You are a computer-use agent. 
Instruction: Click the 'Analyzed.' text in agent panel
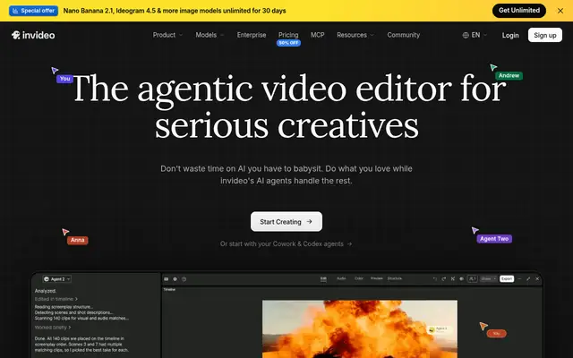coord(46,291)
